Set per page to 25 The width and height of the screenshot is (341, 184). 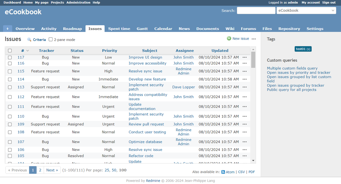pos(107,170)
